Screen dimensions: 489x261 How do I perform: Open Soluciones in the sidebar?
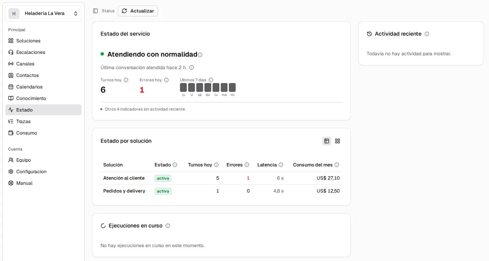[43, 41]
